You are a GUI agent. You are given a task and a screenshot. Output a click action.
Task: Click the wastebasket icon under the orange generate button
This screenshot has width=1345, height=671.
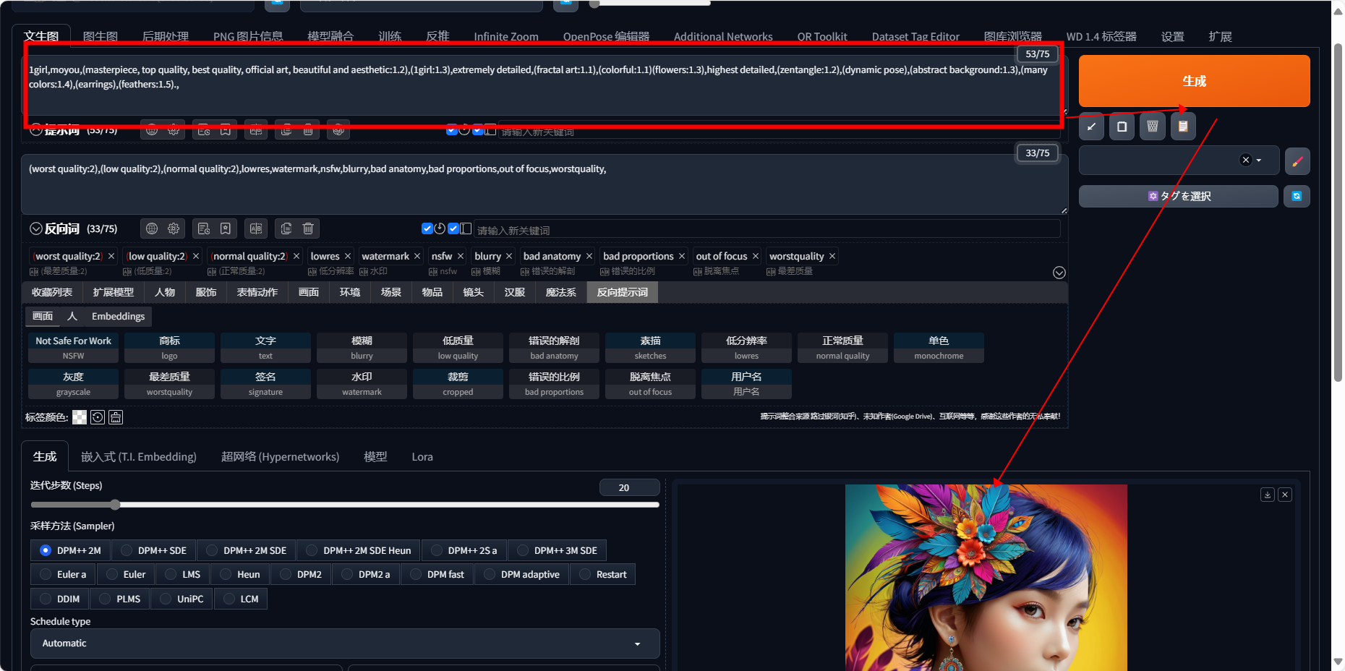1153,127
